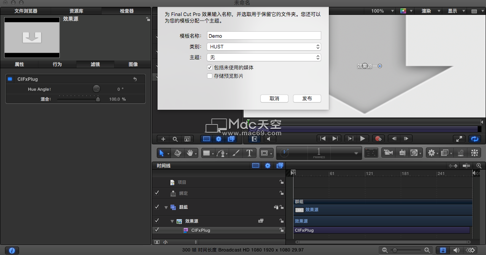Viewport: 486px width, 255px height.
Task: Click the add (+) button in layers panel
Action: click(163, 139)
